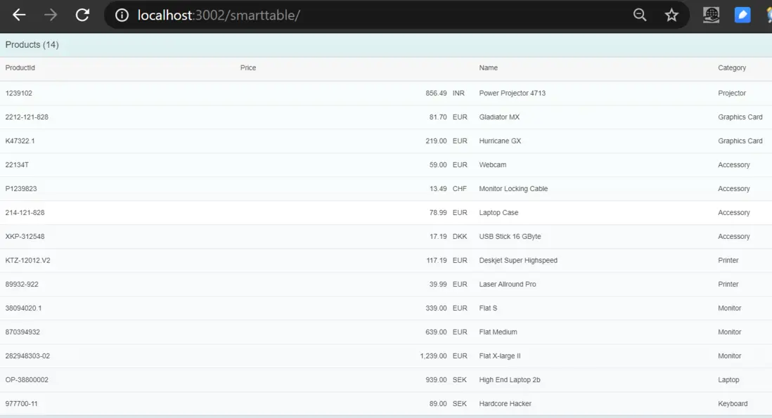The image size is (772, 418).
Task: Select product ID XKP-312548
Action: [25, 237]
